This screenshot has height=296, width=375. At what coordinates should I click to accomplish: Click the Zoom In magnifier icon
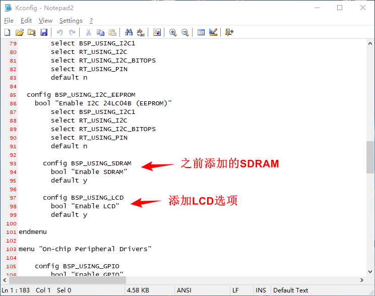pyautogui.click(x=173, y=32)
